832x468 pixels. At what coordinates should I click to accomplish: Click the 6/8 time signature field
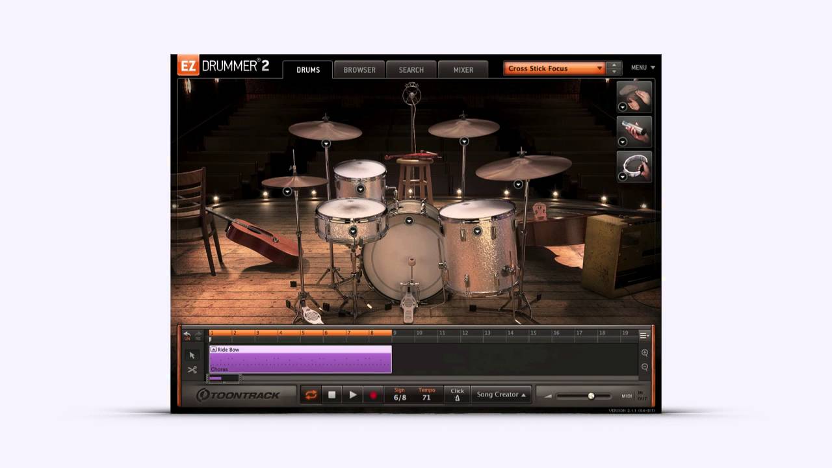click(400, 397)
